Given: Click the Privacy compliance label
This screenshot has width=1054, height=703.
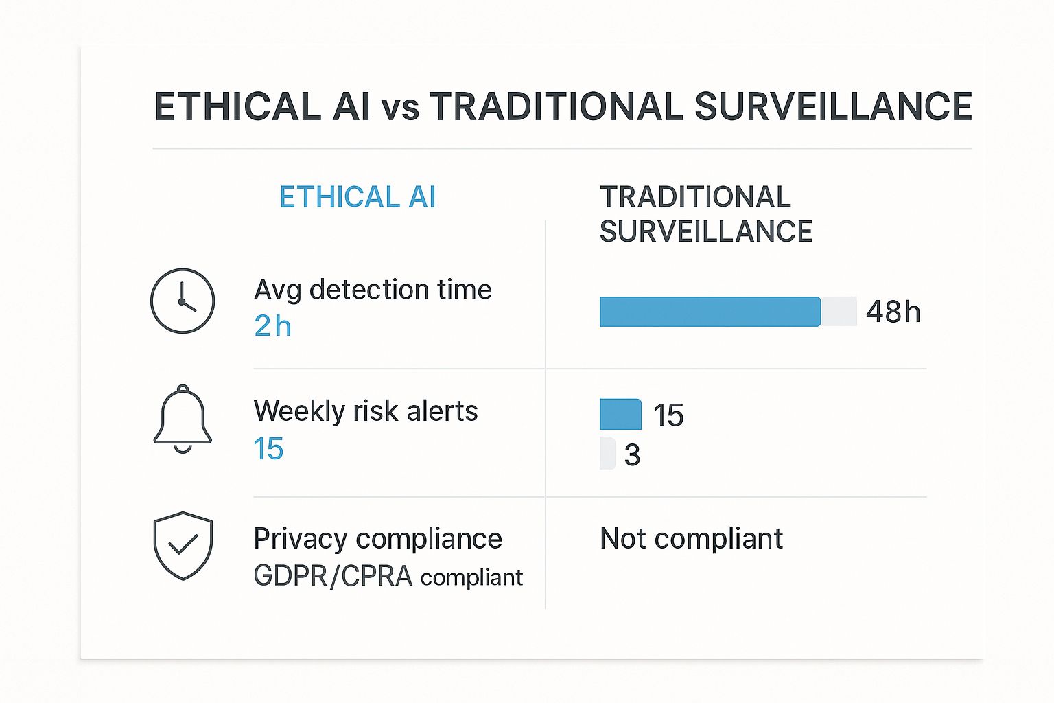Looking at the screenshot, I should 377,539.
